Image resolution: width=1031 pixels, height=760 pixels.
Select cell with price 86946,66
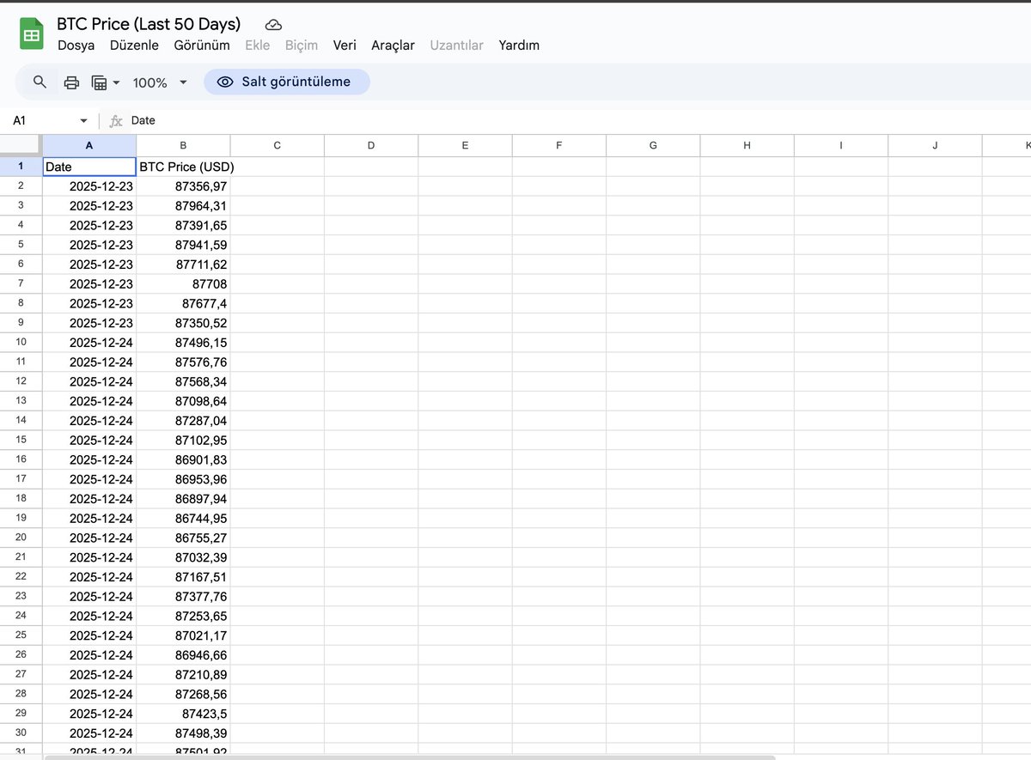click(183, 654)
